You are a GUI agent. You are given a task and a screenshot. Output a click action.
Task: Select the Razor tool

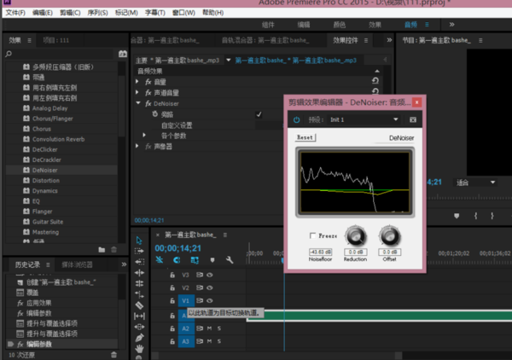pyautogui.click(x=139, y=305)
